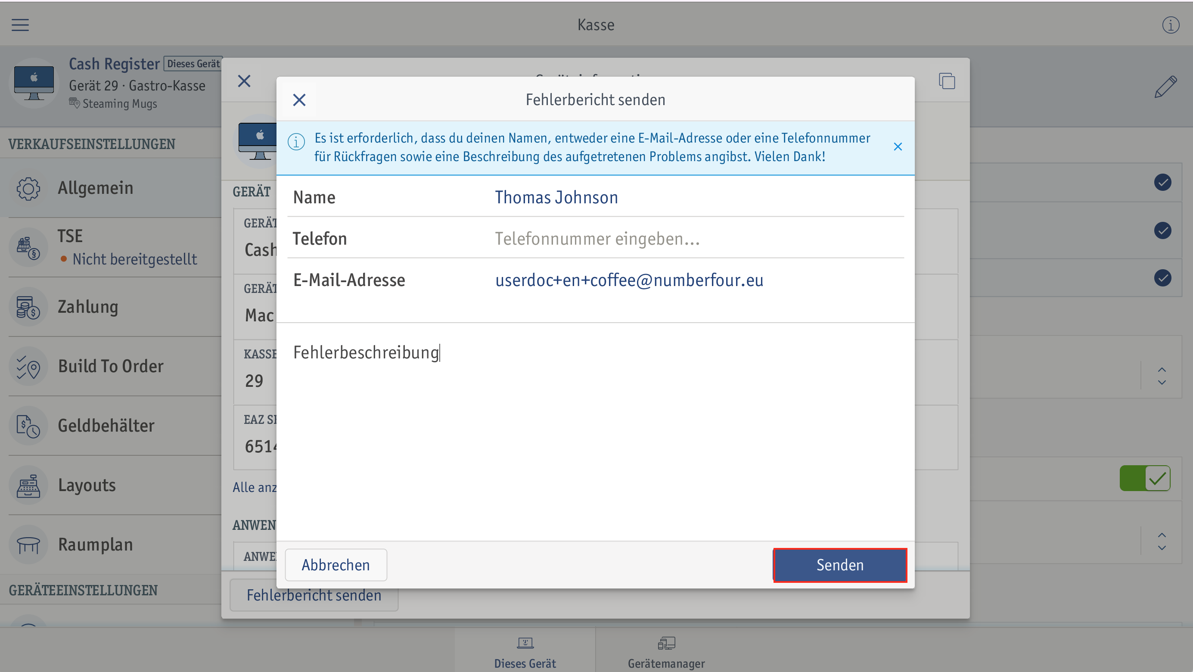This screenshot has width=1193, height=672.
Task: Click the Abbrechen button
Action: click(336, 565)
